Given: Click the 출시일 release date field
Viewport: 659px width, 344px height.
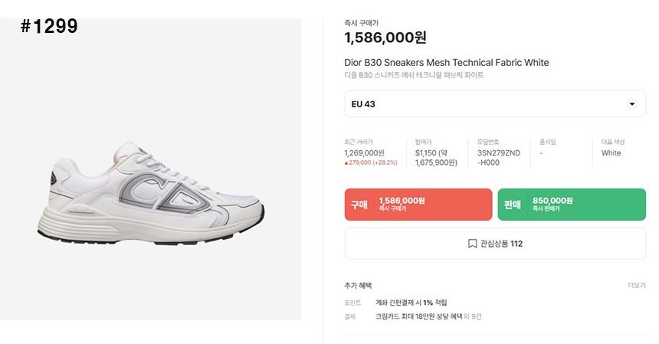Looking at the screenshot, I should tap(547, 142).
